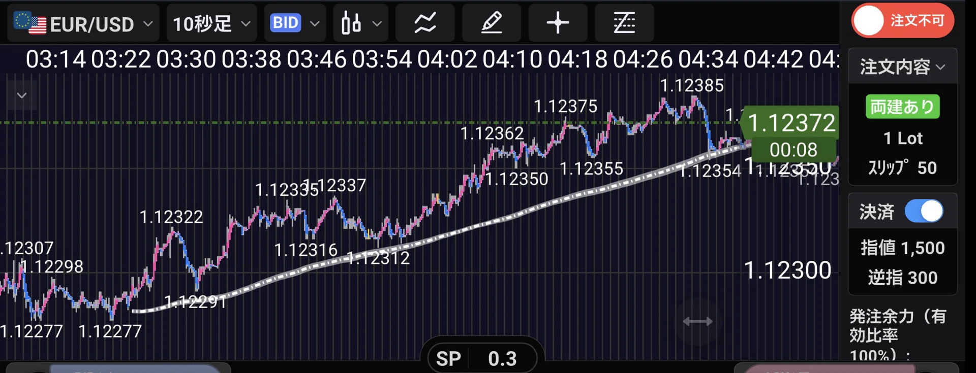Viewport: 976px width, 373px height.
Task: Open the trend line settings icon
Action: (624, 23)
